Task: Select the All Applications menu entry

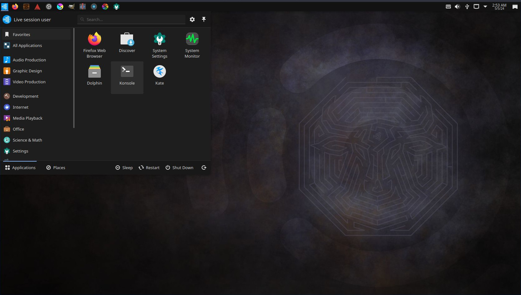Action: (27, 45)
